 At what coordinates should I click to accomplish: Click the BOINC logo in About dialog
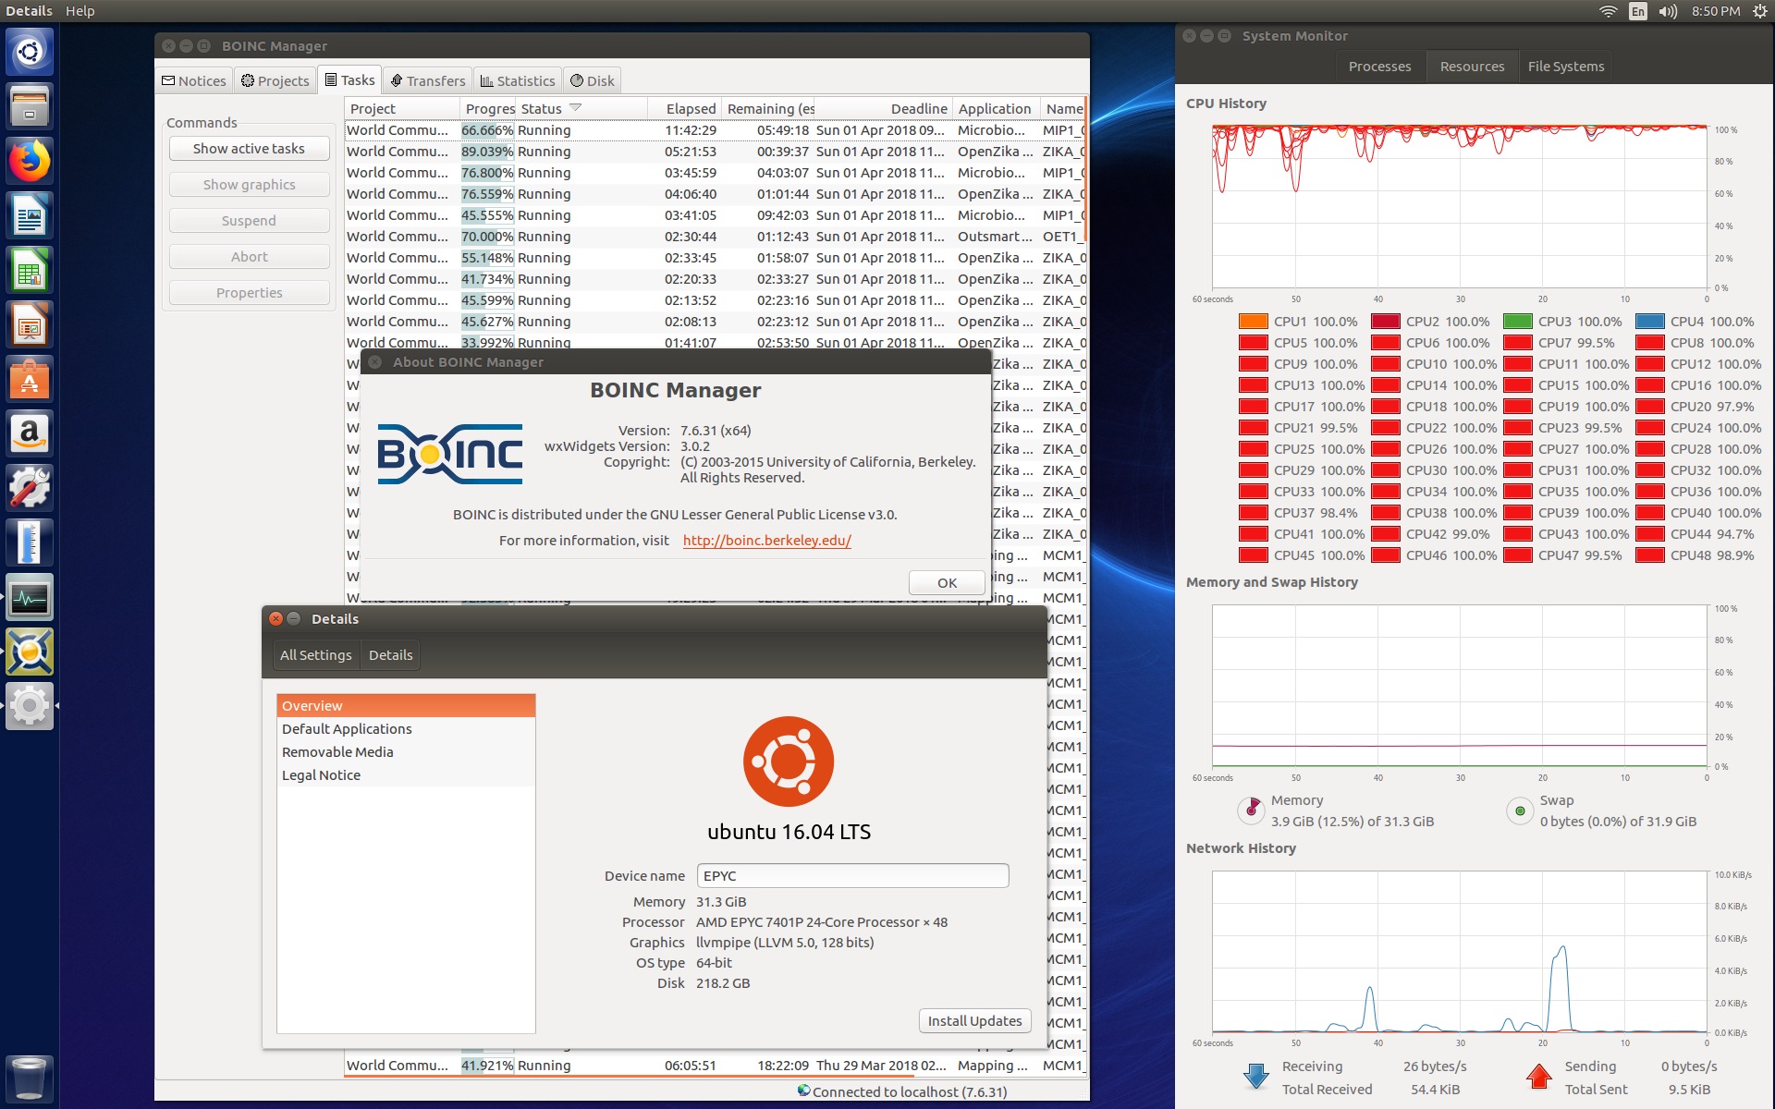[x=450, y=454]
